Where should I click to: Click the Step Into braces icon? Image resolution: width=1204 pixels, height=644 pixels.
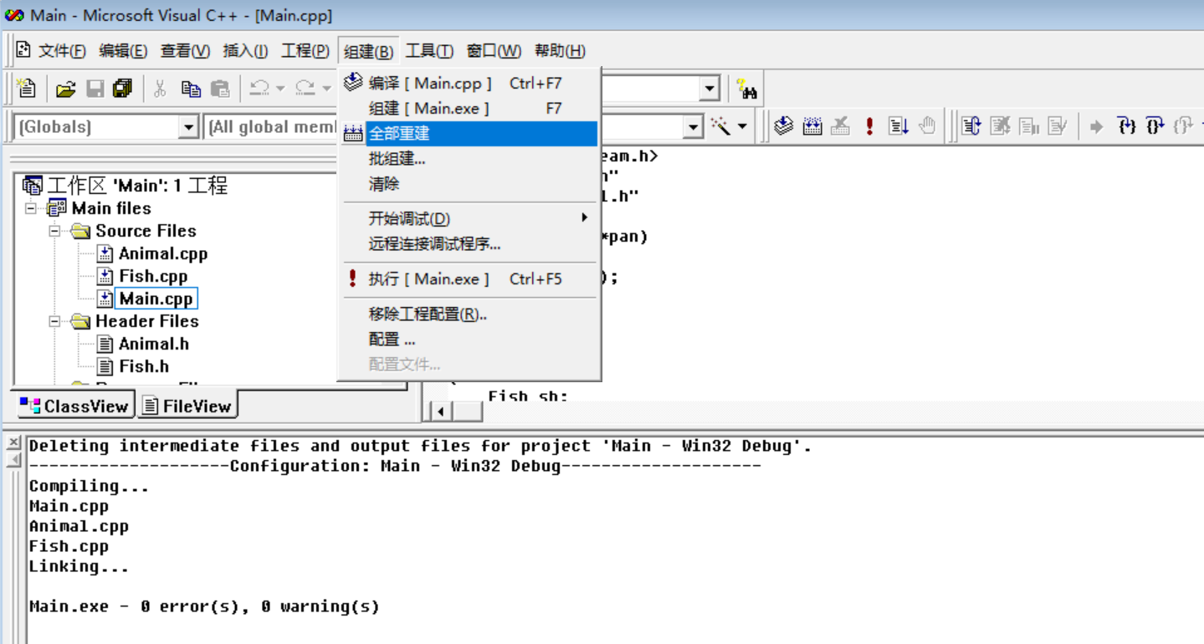(x=1127, y=126)
